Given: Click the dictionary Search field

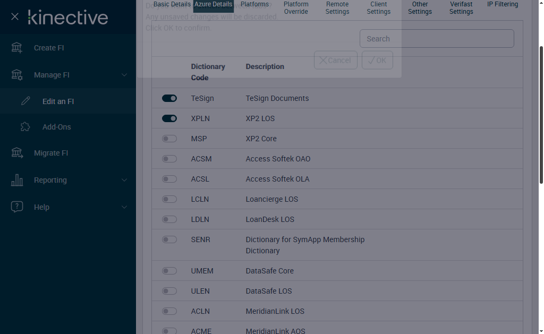Looking at the screenshot, I should click(x=437, y=39).
